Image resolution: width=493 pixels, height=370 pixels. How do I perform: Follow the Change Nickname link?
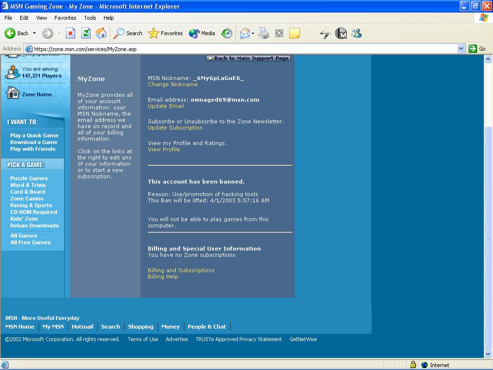point(173,84)
